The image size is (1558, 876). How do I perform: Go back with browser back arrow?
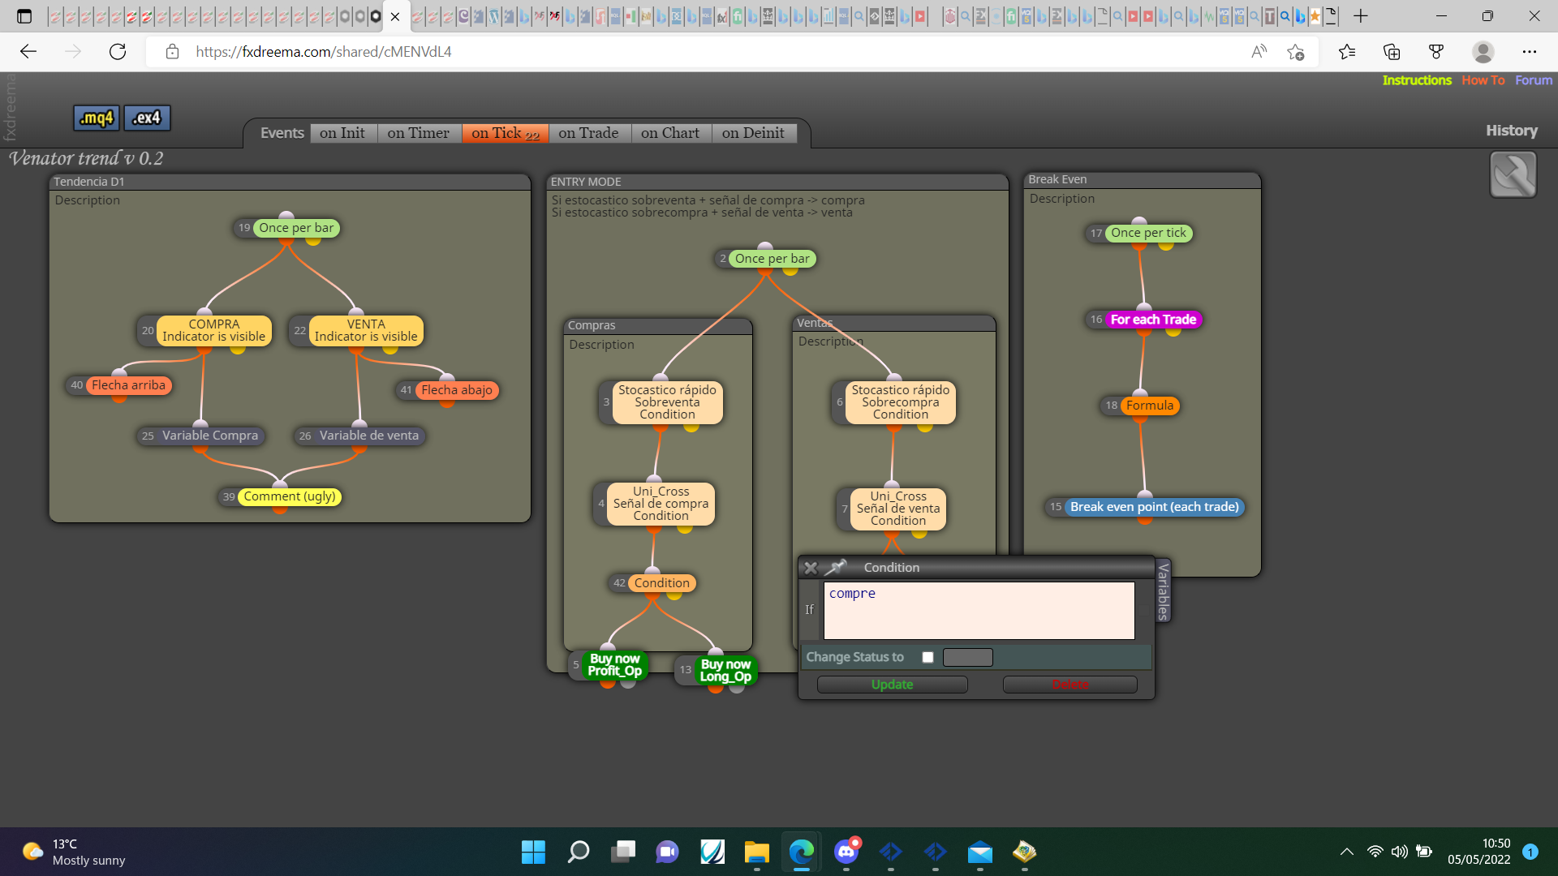(28, 52)
